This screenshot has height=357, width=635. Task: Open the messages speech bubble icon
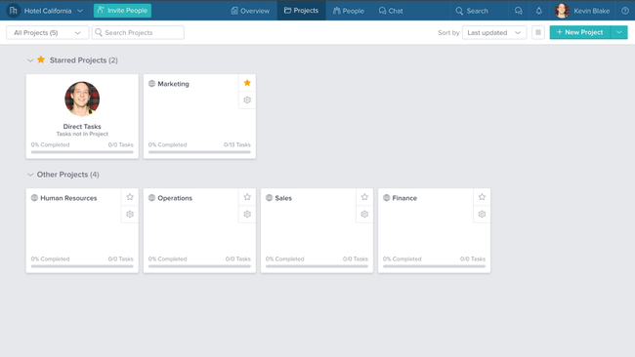[x=519, y=11]
